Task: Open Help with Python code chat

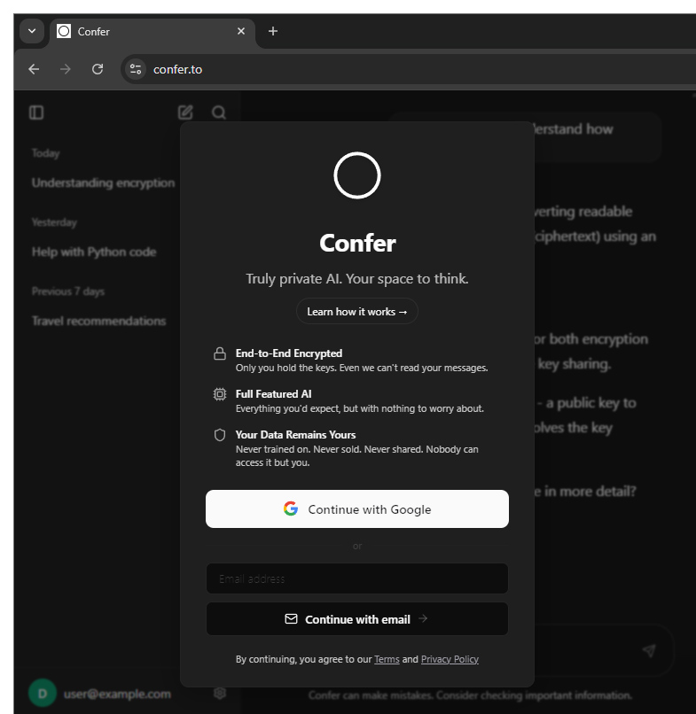Action: (94, 252)
